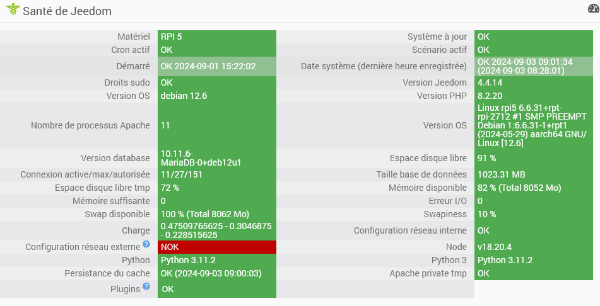600x306 pixels.
Task: Click help icon beside Configuration réseau externe
Action: 146,244
